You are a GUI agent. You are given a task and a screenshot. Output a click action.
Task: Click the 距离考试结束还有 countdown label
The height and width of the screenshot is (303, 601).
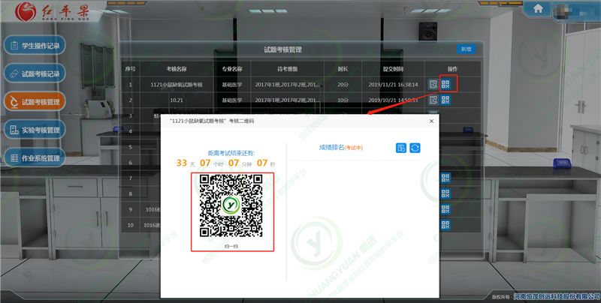pyautogui.click(x=231, y=153)
